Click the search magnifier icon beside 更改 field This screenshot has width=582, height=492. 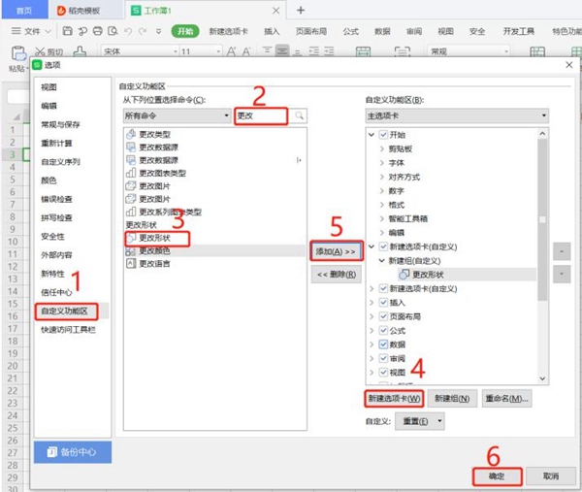300,115
